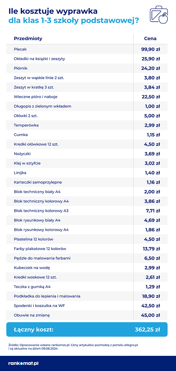Click the Plecak row label
The height and width of the screenshot is (371, 176).
coord(20,49)
